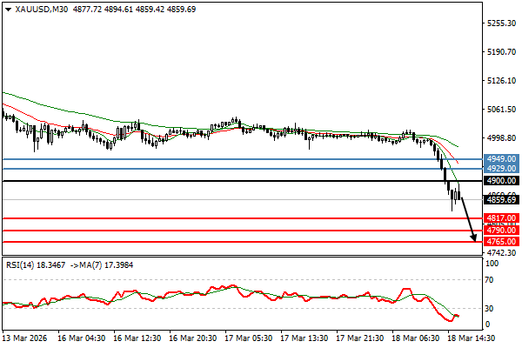The image size is (522, 348).
Task: Click the current price tag 4859.69
Action: point(502,200)
